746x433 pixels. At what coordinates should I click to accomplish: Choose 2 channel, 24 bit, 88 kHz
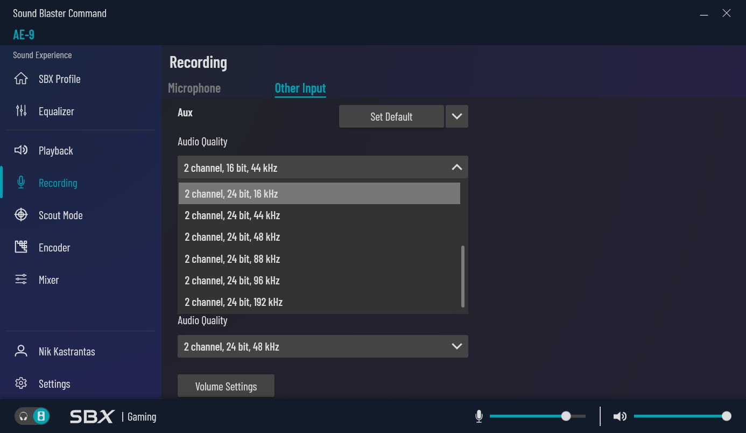tap(319, 259)
